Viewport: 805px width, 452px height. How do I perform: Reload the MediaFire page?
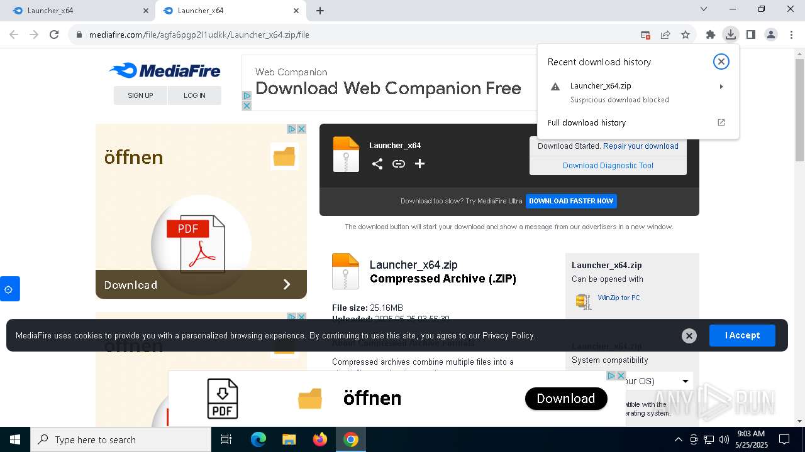[54, 35]
